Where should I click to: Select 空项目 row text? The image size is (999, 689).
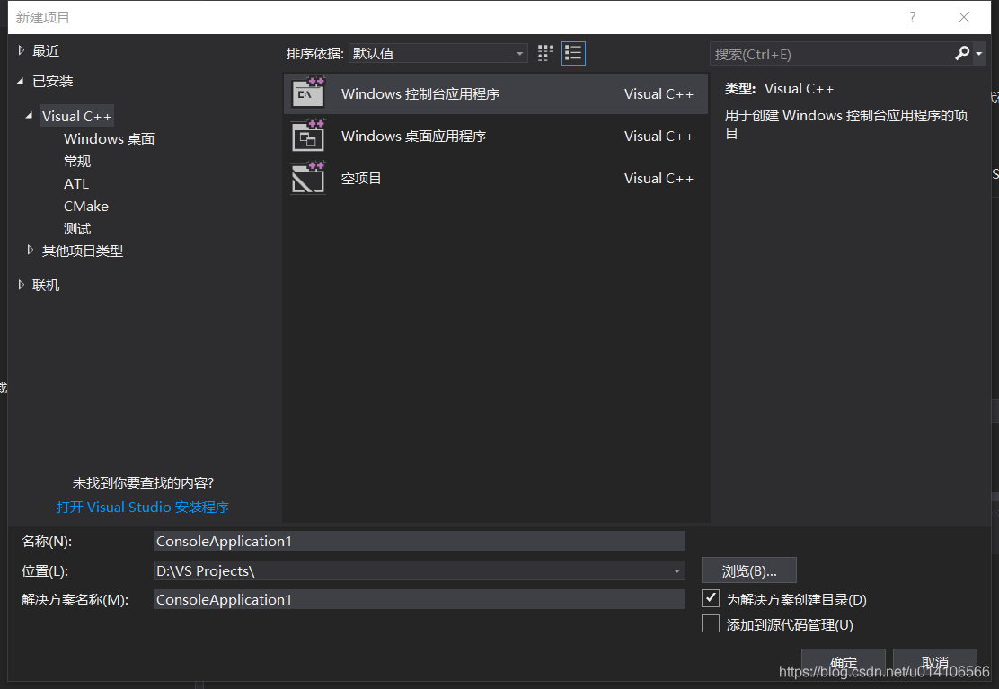pyautogui.click(x=360, y=178)
